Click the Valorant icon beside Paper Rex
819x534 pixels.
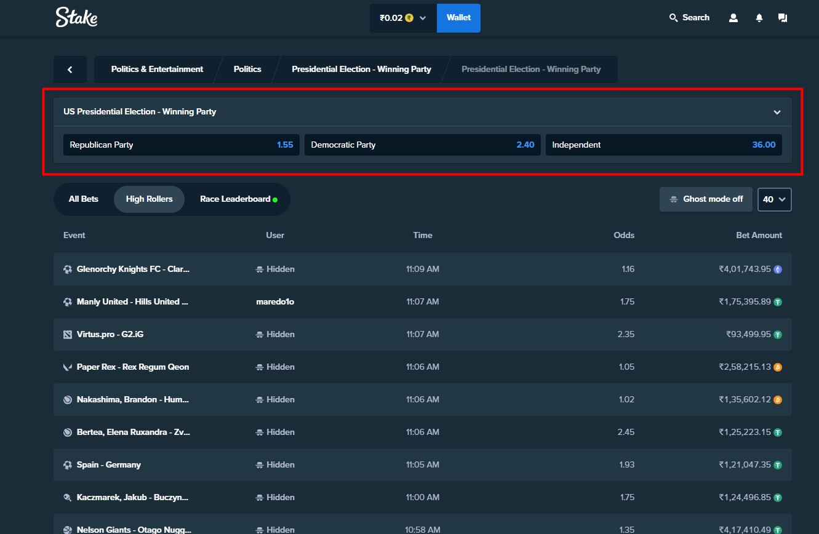(x=68, y=367)
